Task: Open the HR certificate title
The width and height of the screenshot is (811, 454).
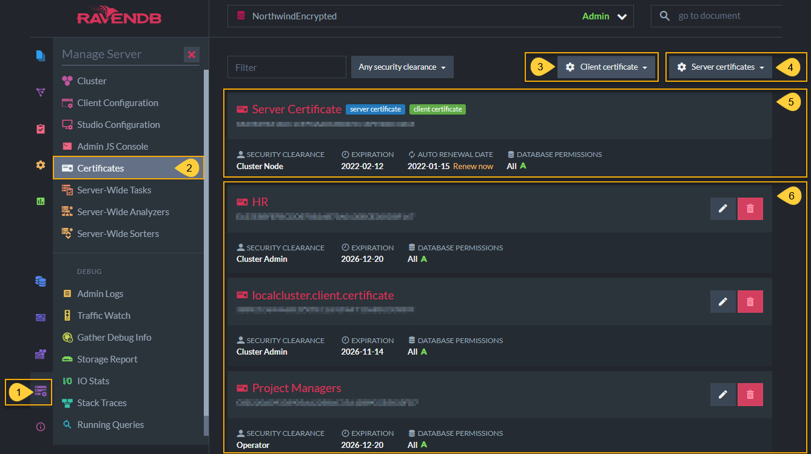Action: (x=260, y=202)
